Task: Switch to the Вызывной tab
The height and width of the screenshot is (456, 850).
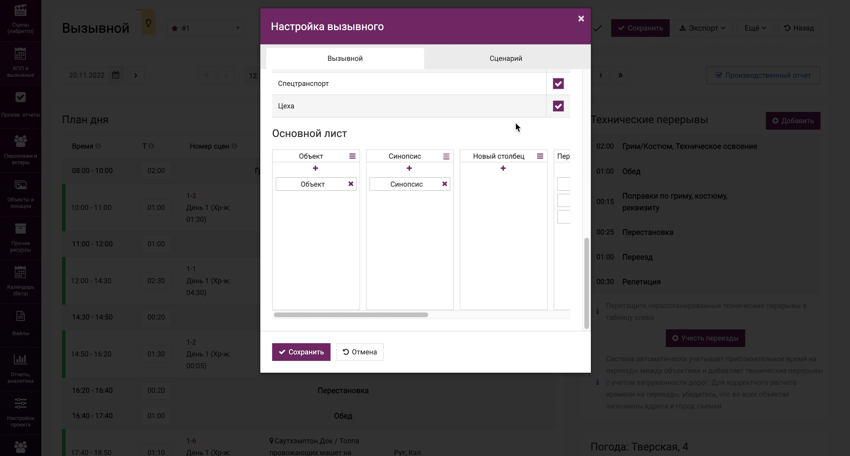Action: [345, 58]
